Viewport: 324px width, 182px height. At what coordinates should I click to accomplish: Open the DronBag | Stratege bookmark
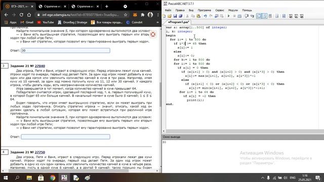coord(73,22)
